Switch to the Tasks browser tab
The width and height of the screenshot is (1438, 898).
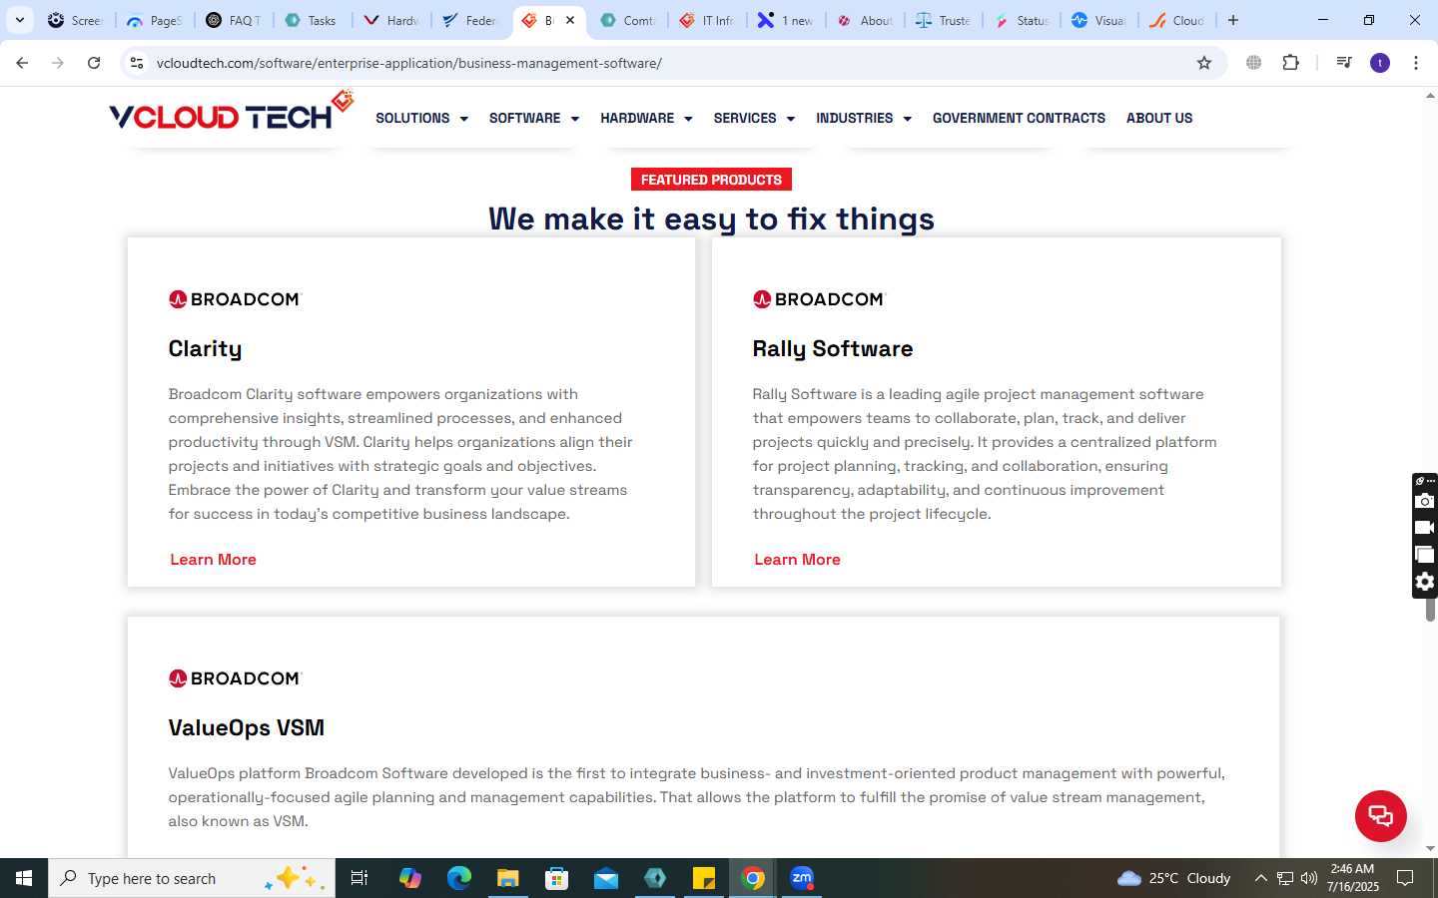(312, 20)
